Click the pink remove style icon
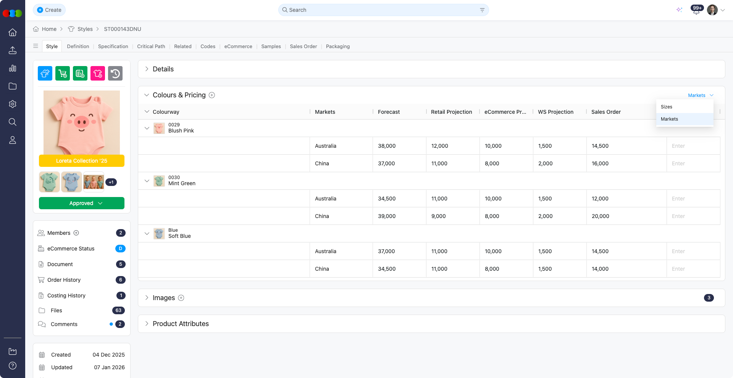Viewport: 733px width, 378px height. (97, 73)
